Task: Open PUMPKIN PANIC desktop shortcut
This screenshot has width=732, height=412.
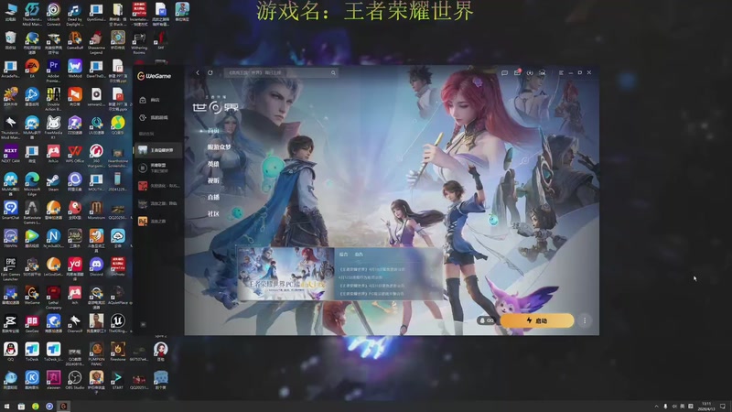Action: tap(96, 353)
